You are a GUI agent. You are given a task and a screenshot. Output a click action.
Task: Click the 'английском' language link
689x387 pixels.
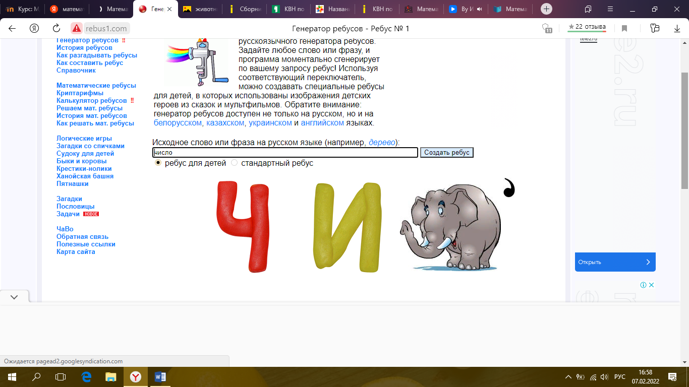click(322, 123)
